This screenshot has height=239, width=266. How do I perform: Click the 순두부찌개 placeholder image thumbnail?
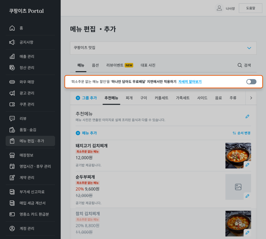point(238,186)
